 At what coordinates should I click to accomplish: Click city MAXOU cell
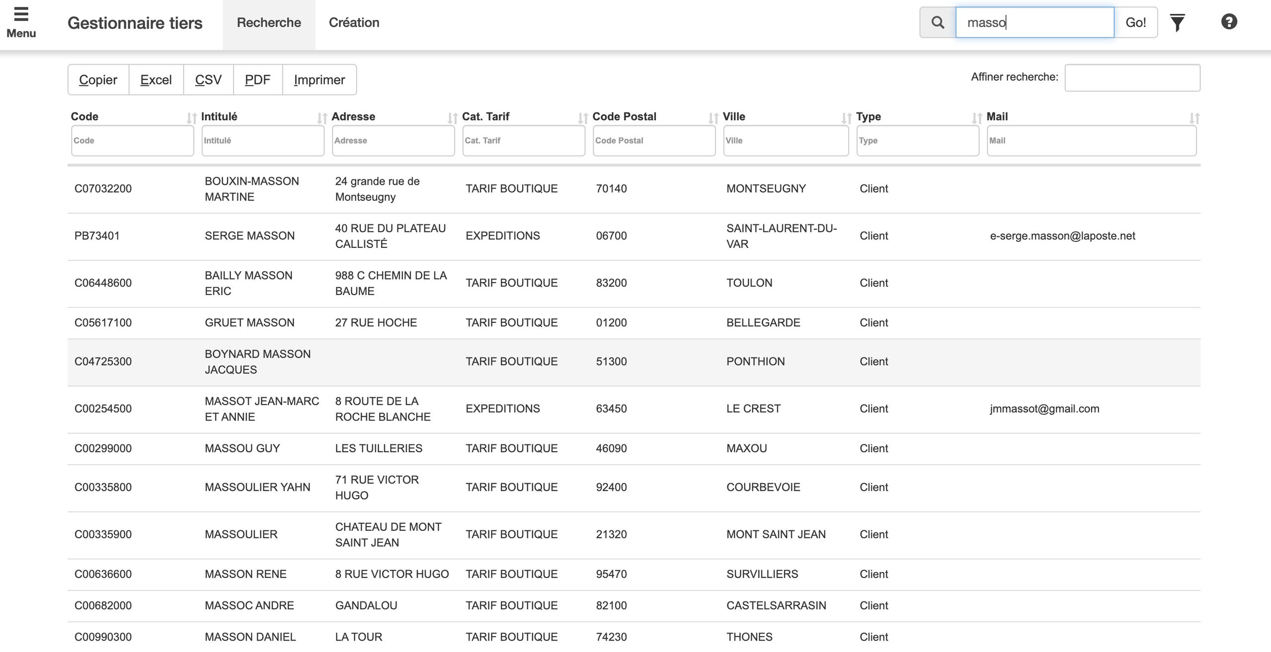tap(746, 448)
